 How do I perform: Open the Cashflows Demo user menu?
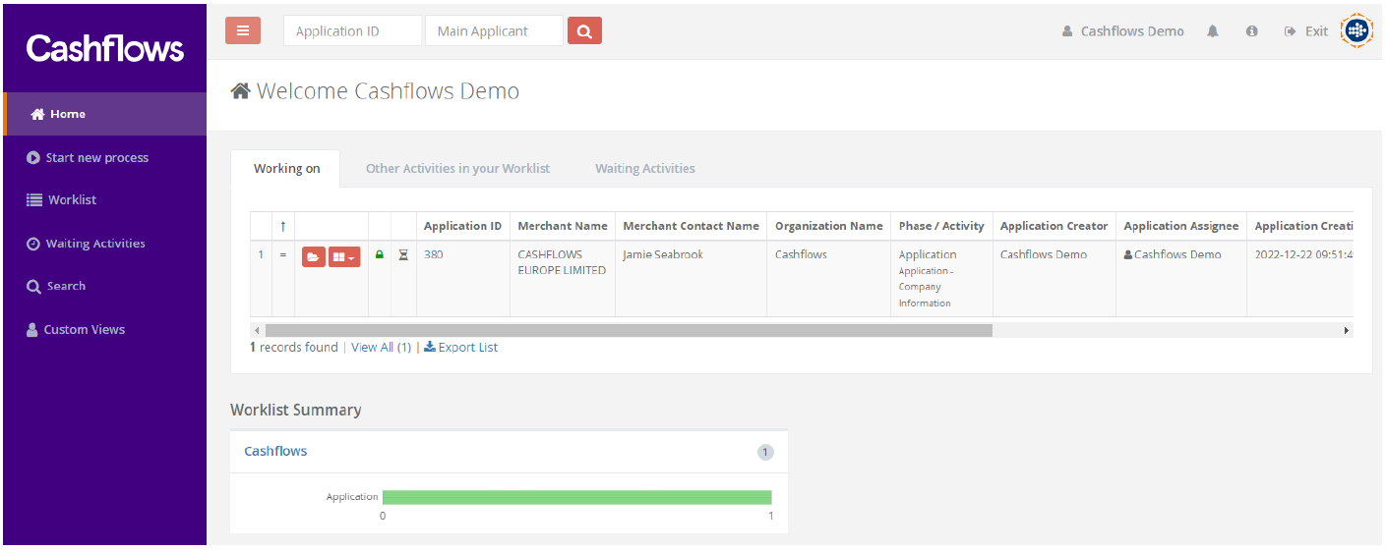[1122, 31]
